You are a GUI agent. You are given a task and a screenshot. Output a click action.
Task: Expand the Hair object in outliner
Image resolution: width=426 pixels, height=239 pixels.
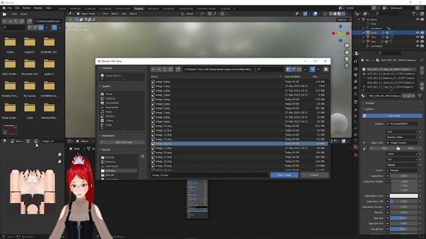(x=363, y=41)
